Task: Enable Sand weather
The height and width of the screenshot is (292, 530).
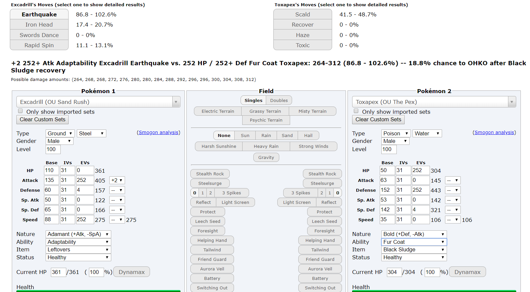Action: coord(287,135)
